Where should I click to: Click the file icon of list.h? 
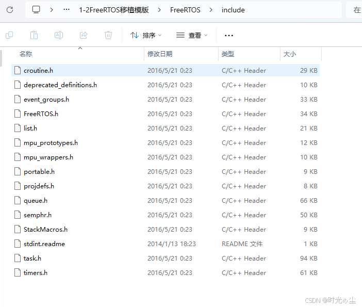pos(18,128)
